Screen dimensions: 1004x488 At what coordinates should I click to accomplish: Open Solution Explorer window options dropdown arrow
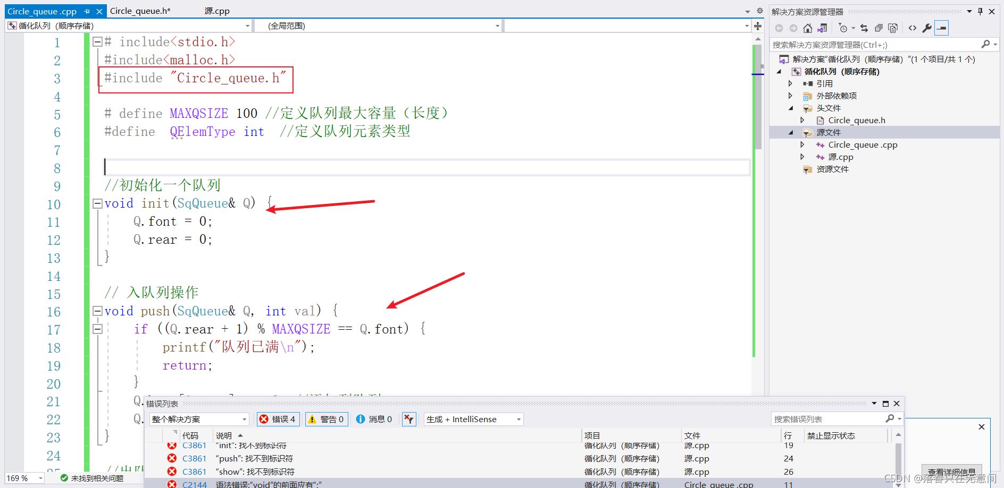969,11
